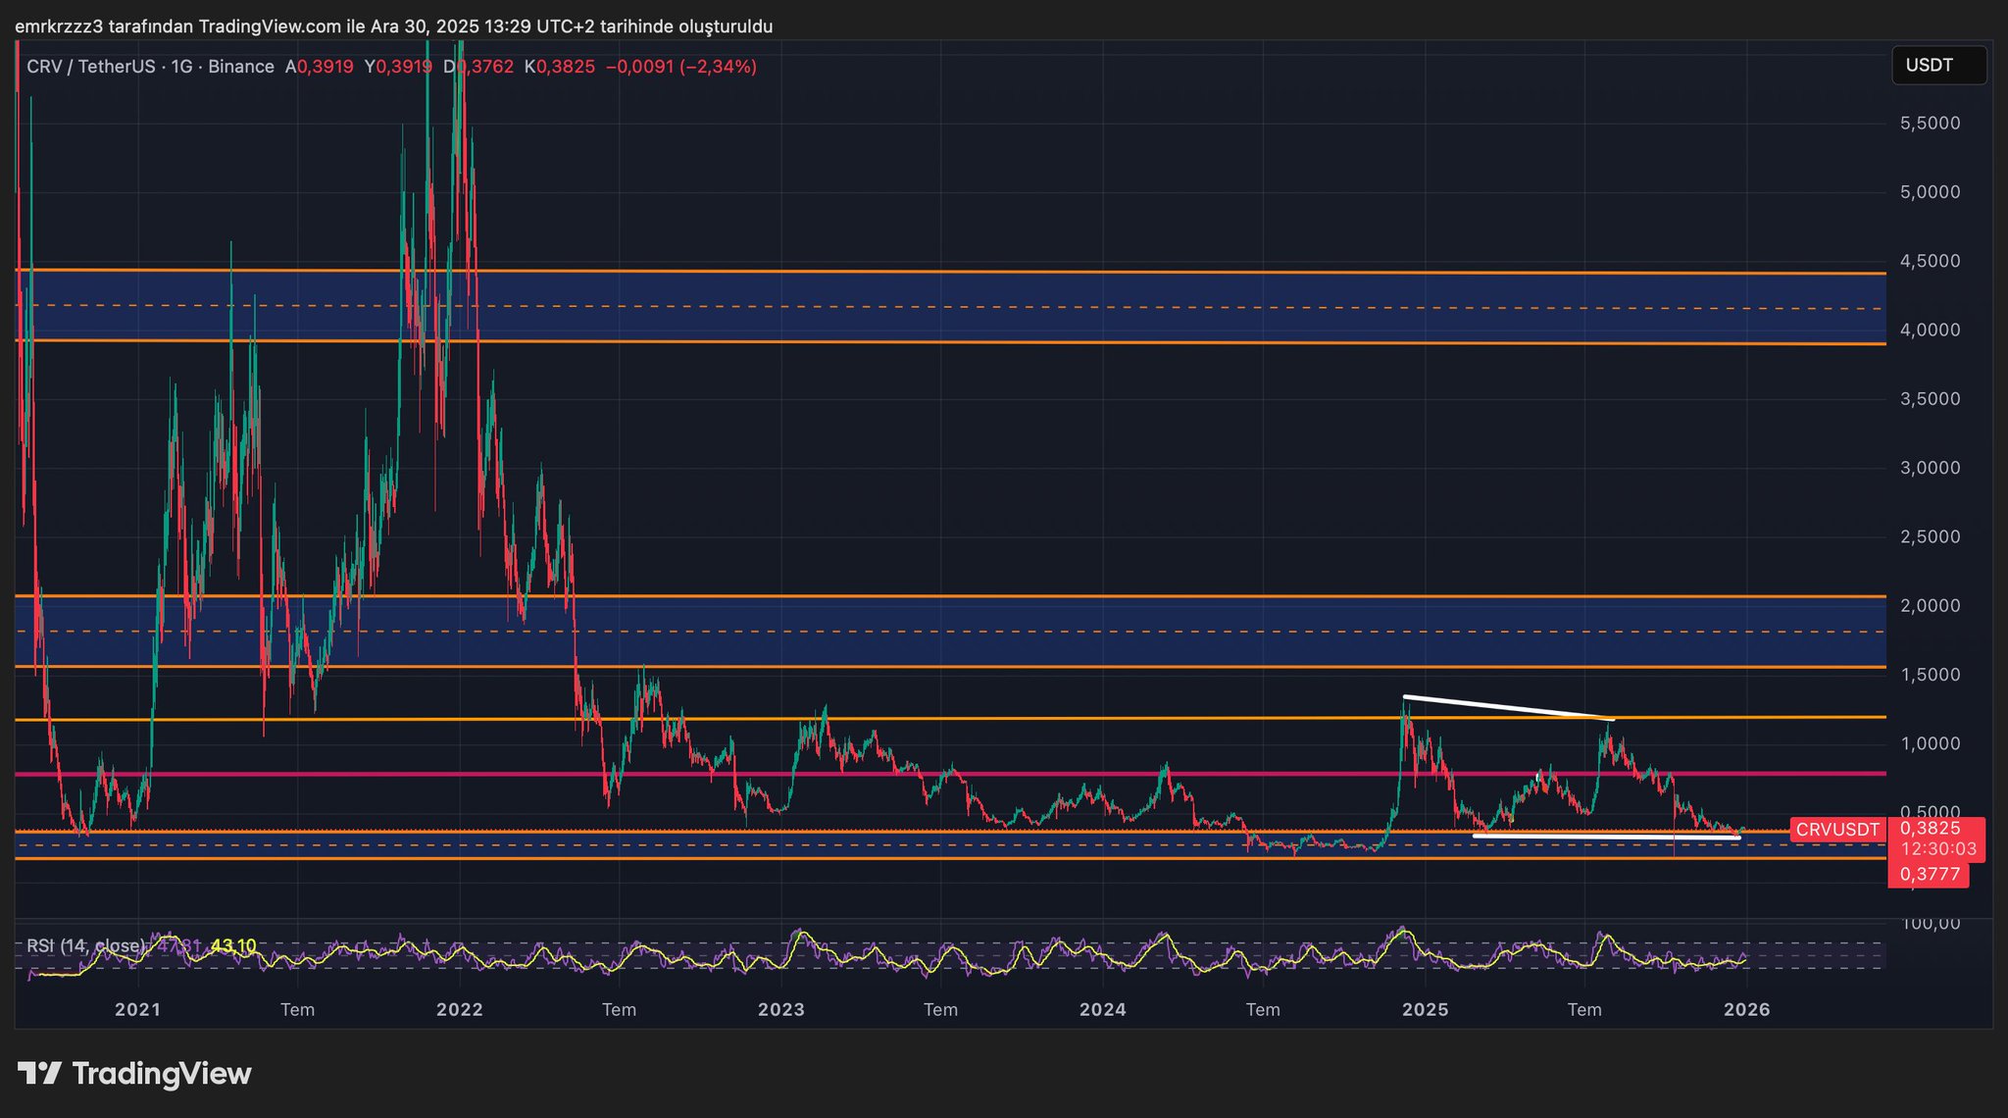This screenshot has width=2008, height=1118.
Task: Click the 5,5000 price scale label
Action: click(1930, 124)
